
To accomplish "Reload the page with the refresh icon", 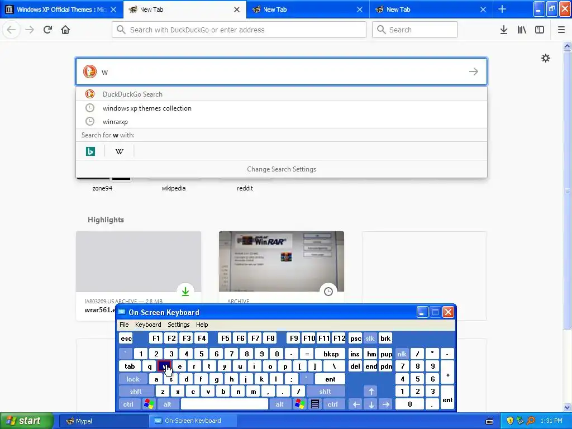I will pos(47,30).
